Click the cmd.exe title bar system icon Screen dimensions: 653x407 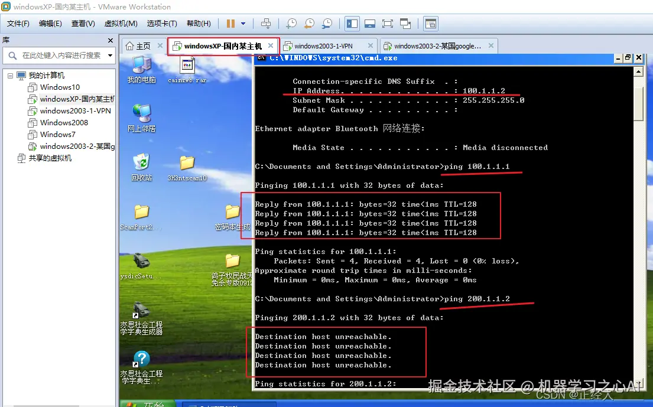pyautogui.click(x=262, y=58)
